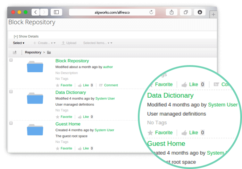This screenshot has height=169, width=242.
Task: Click 'No Tags' under Data Dictionary in the list
Action: tap(62, 110)
